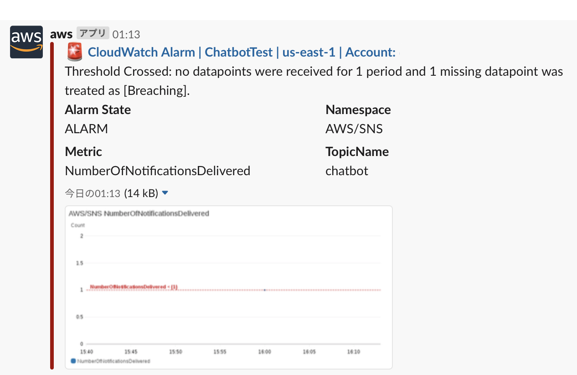Click the chatbot topic name value

(x=346, y=171)
